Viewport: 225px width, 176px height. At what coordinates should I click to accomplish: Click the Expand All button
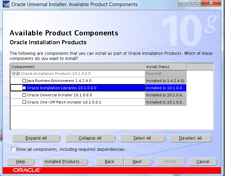coord(36,138)
